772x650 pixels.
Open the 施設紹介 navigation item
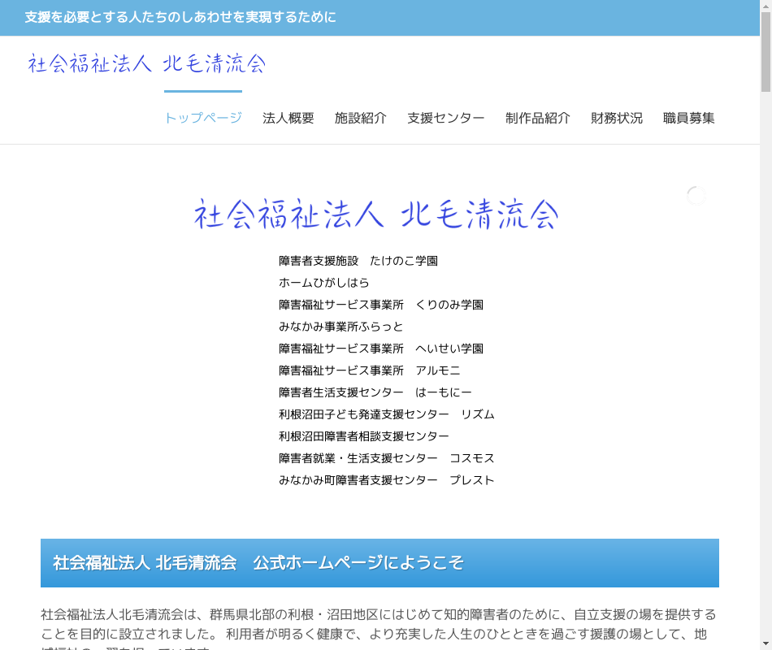(x=361, y=118)
